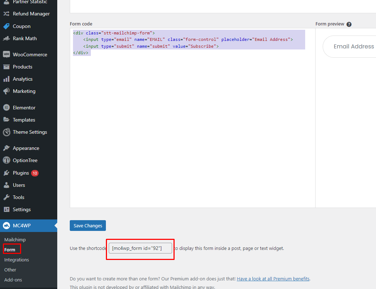Click the Theme Settings rocket icon
This screenshot has height=289, width=376.
[6, 132]
